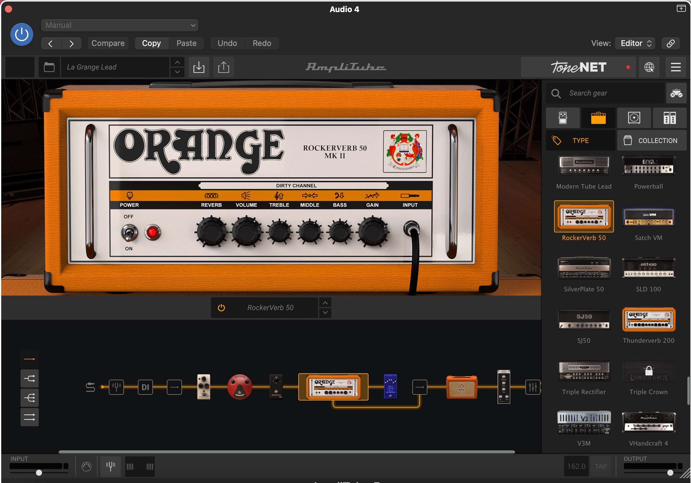Step up to previous preset chevron
Screen dimensions: 691x483
[x=177, y=62]
